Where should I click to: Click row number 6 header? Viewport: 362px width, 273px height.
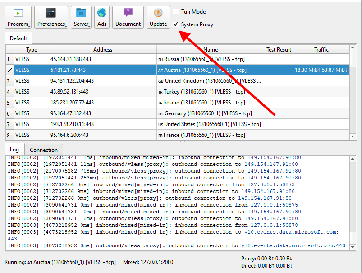pyautogui.click(x=10, y=114)
